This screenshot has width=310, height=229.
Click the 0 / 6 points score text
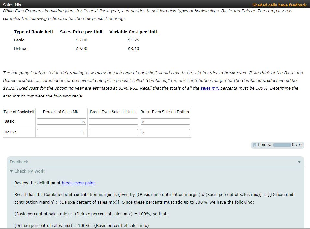point(297,145)
